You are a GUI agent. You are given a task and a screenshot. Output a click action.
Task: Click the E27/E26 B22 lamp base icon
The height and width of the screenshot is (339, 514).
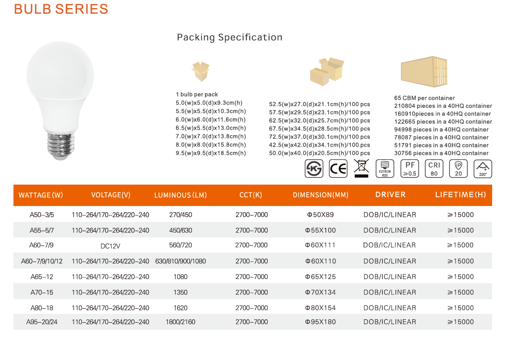pos(385,169)
